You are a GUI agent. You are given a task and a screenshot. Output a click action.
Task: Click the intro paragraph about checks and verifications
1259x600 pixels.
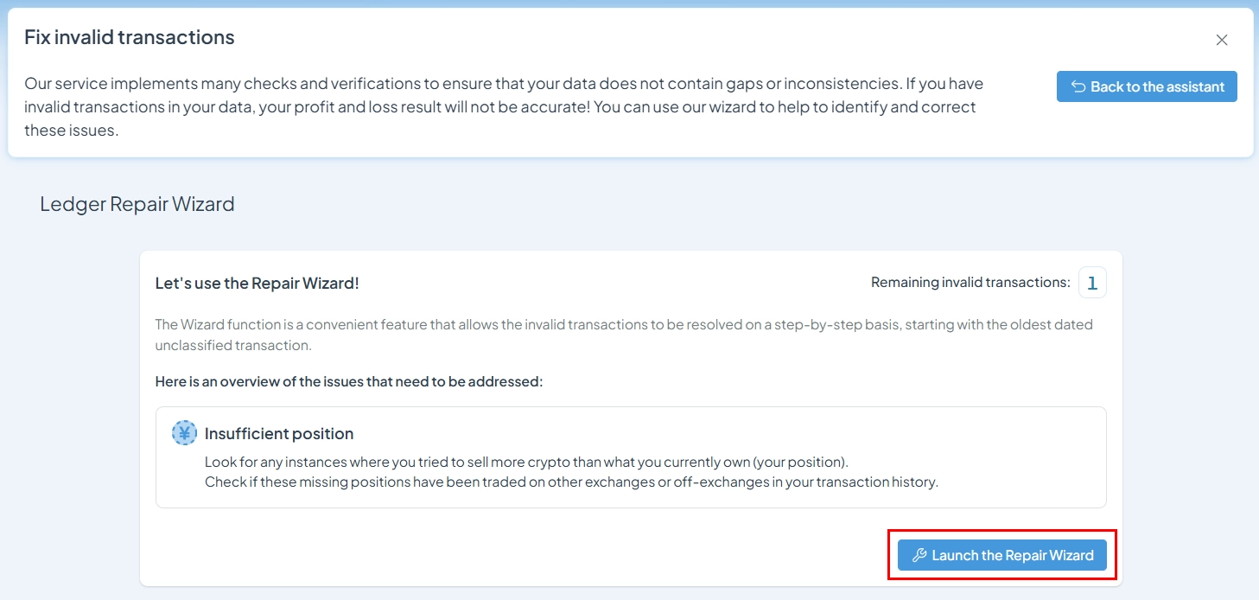tap(504, 107)
